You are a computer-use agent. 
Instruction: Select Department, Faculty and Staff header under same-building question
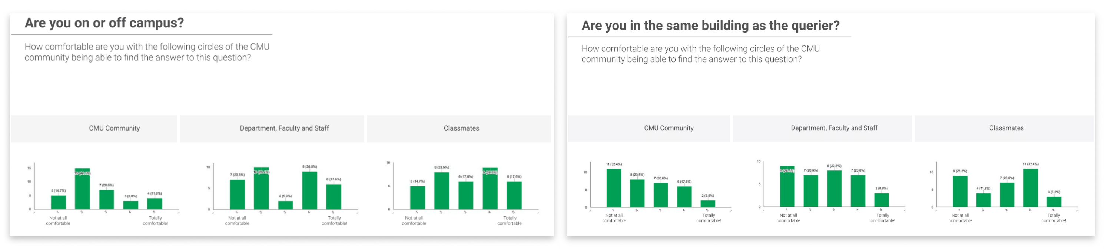click(x=833, y=128)
